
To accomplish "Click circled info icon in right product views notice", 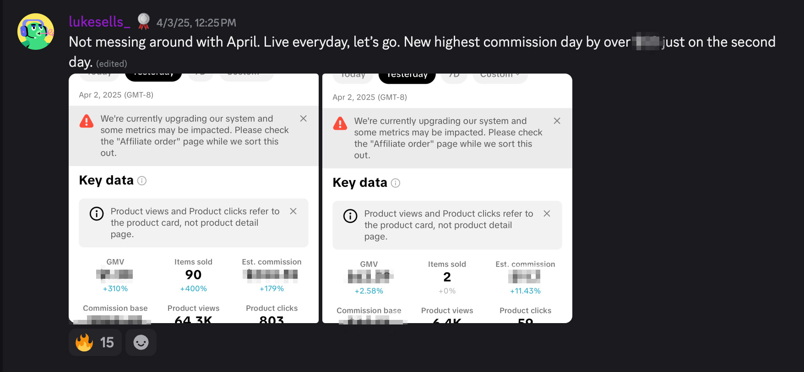I will [x=350, y=216].
